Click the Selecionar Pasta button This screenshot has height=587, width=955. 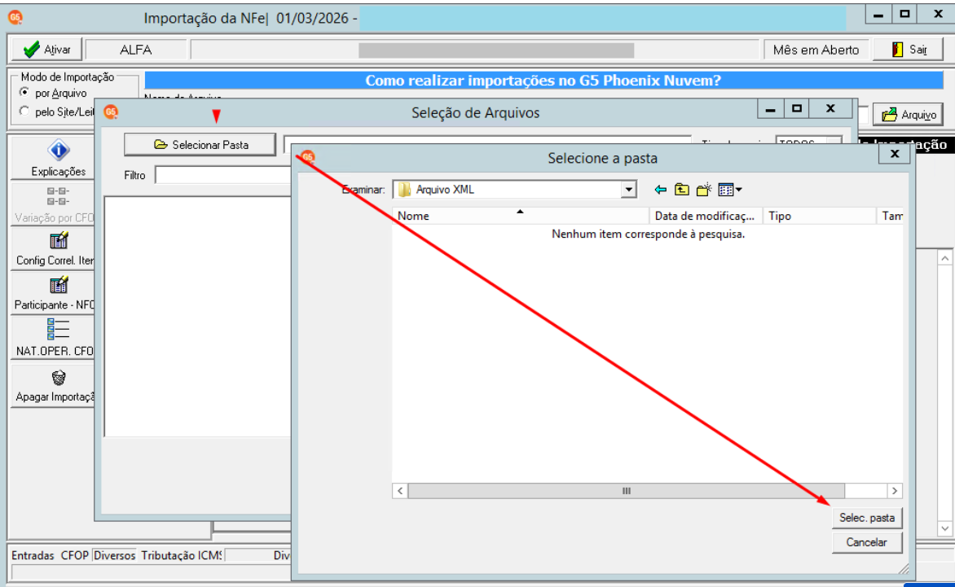(200, 145)
